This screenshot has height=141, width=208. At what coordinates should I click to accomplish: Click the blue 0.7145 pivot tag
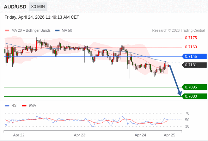point(194,56)
